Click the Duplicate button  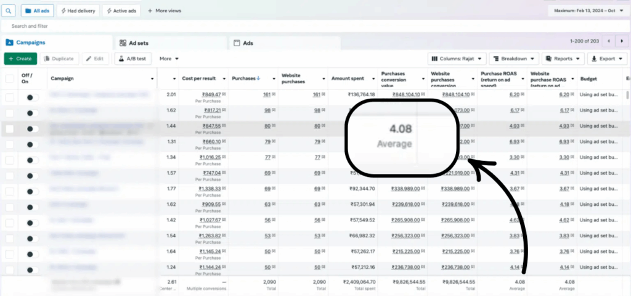pyautogui.click(x=60, y=59)
